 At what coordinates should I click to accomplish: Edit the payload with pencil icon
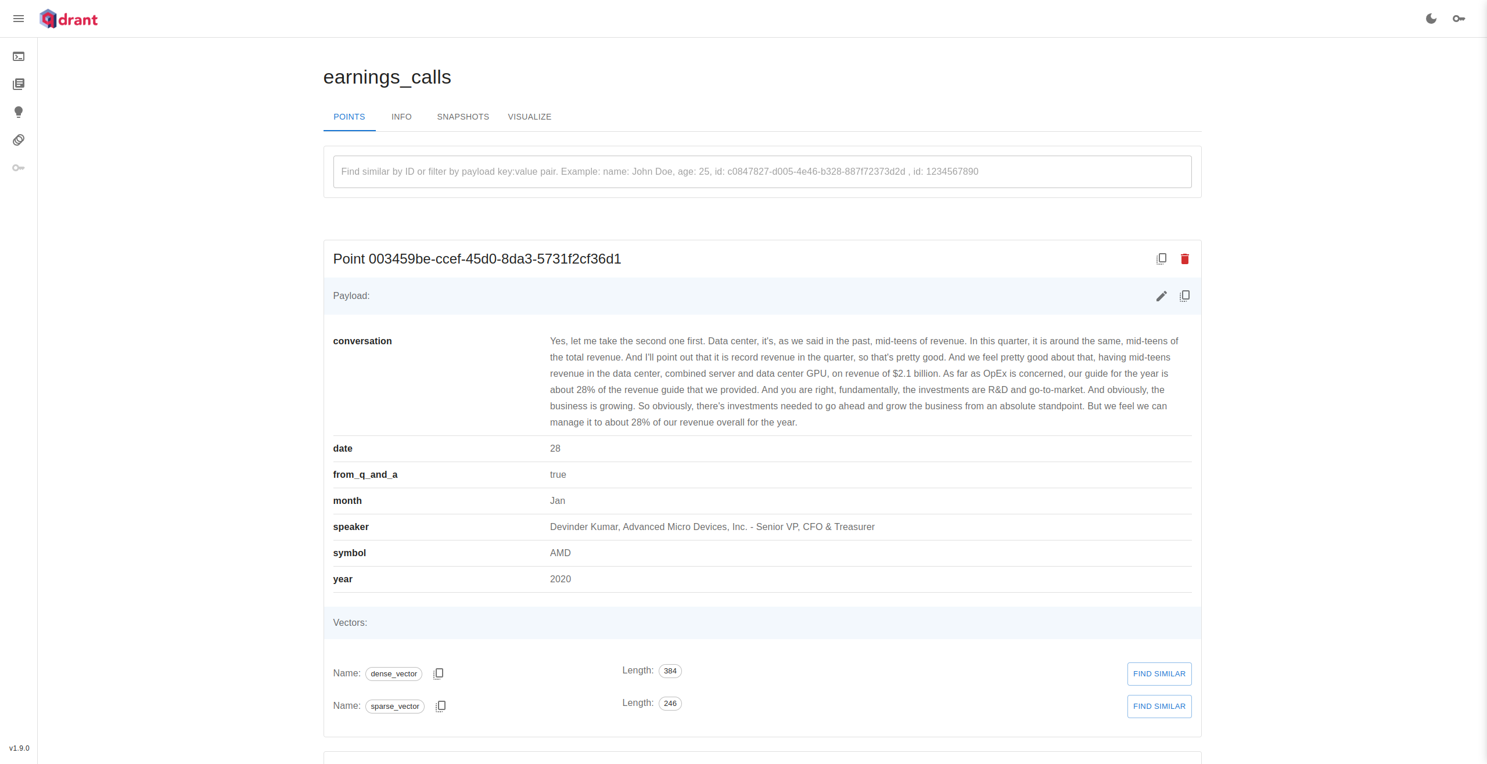tap(1161, 296)
